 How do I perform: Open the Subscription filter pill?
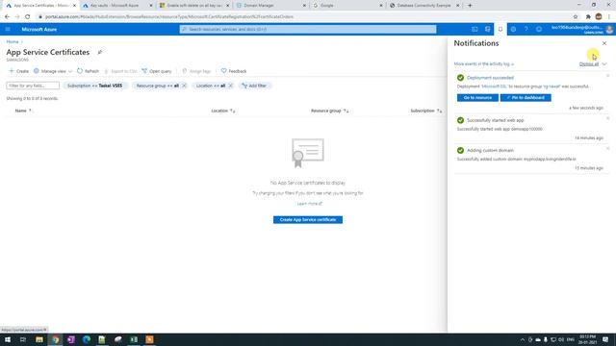94,86
